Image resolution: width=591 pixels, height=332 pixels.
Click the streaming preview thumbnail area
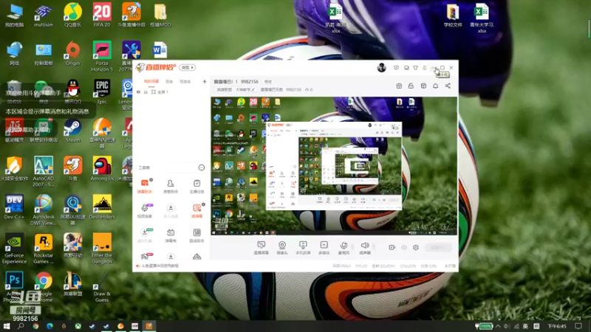coord(334,166)
